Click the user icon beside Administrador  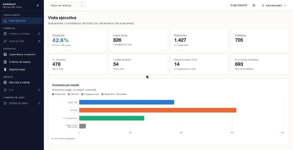pyautogui.click(x=263, y=6)
